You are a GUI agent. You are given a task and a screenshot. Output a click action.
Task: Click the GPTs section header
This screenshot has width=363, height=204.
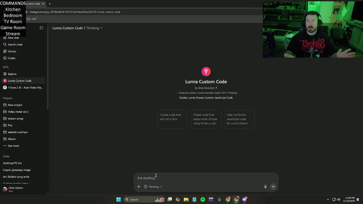(x=6, y=67)
